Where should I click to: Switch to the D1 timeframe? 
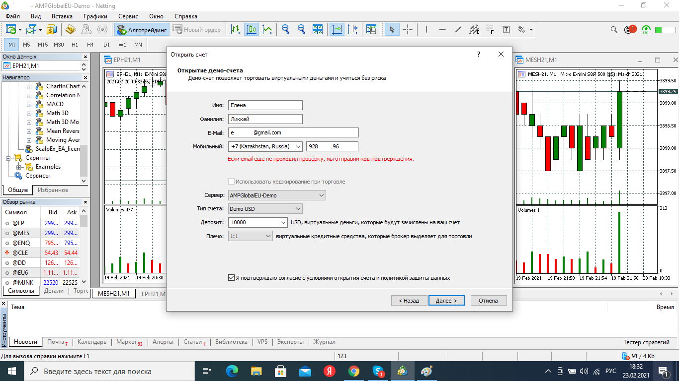[106, 45]
